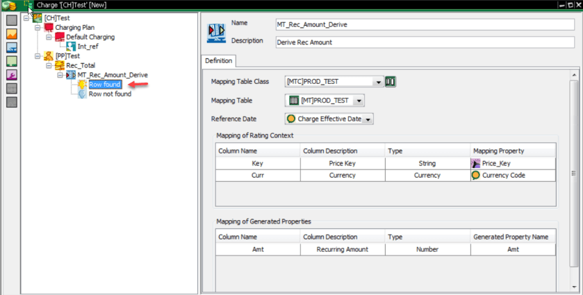Switch to the Definition tab

click(218, 61)
